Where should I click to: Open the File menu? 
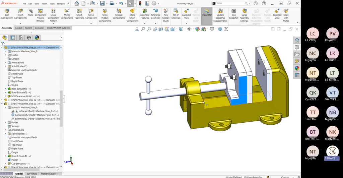(x=24, y=4)
